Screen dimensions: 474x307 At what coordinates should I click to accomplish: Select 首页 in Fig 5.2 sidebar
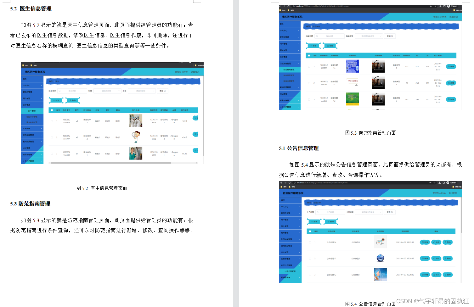(x=32, y=79)
